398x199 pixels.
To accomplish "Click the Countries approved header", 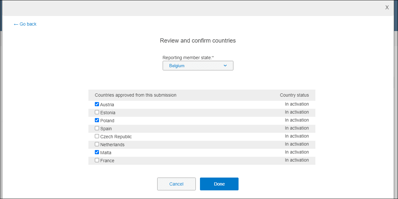I will (136, 95).
